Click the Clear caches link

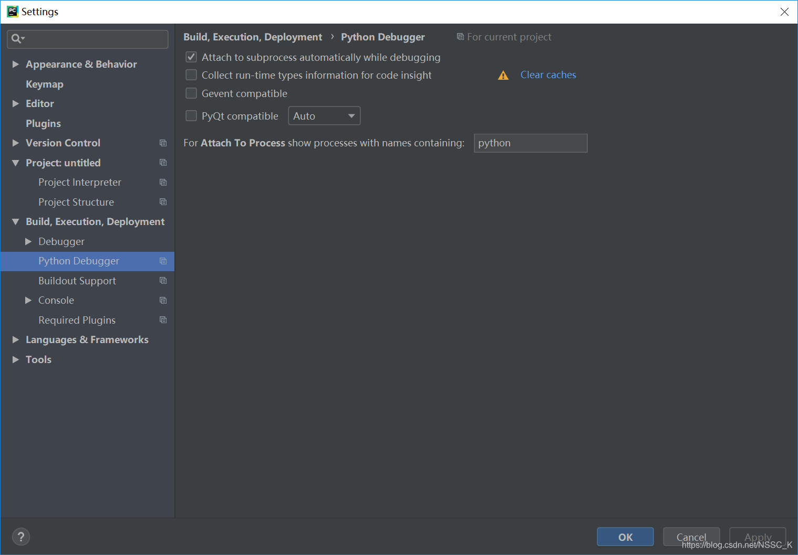click(548, 75)
